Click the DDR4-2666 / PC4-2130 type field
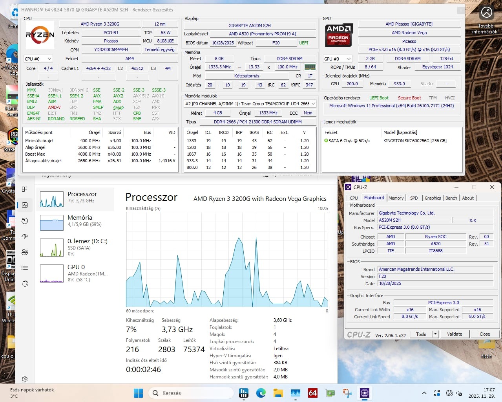The image size is (502, 402). pyautogui.click(x=257, y=122)
